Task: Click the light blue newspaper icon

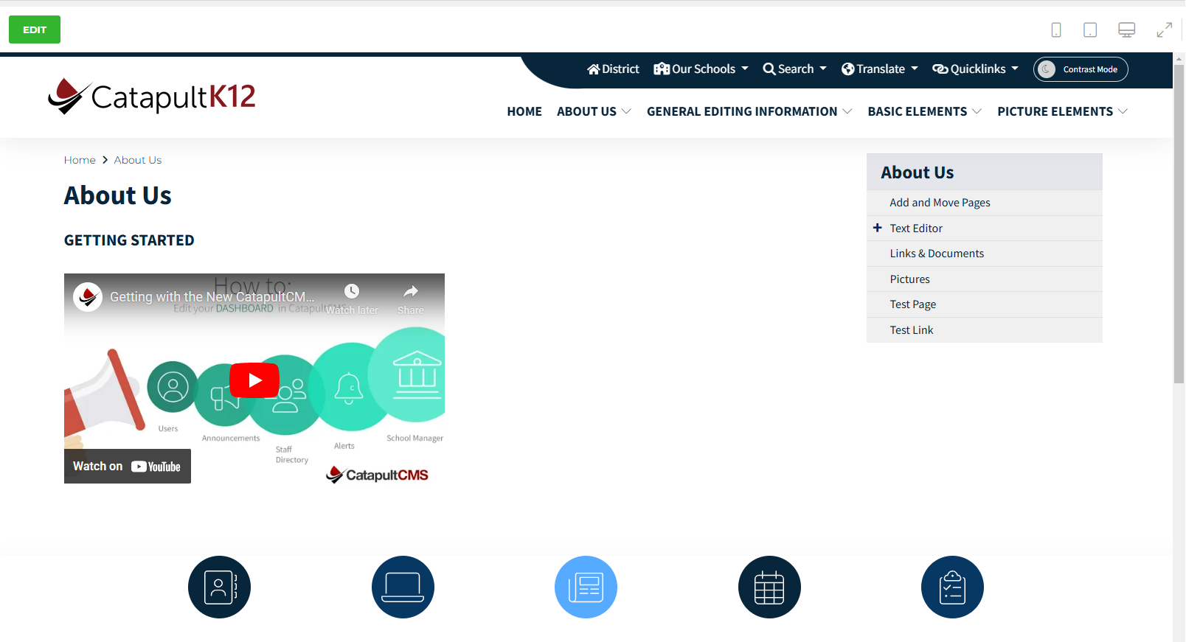Action: click(x=586, y=587)
